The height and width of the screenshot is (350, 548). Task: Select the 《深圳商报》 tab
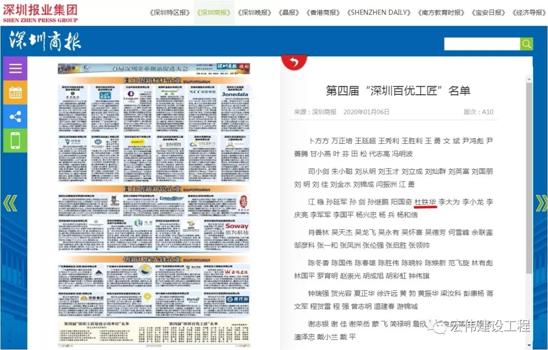tap(214, 13)
